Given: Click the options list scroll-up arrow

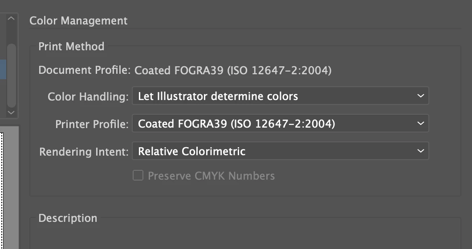Looking at the screenshot, I should tap(12, 19).
